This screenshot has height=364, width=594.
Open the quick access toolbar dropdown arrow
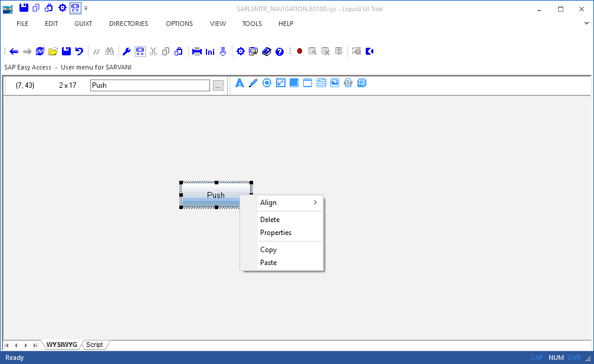86,8
